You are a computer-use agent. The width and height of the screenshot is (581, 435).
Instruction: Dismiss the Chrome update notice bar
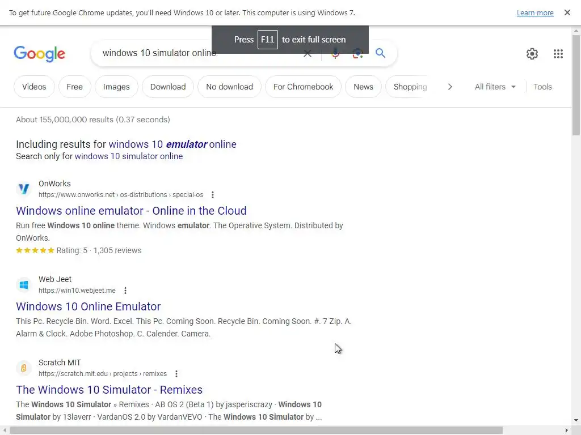567,12
